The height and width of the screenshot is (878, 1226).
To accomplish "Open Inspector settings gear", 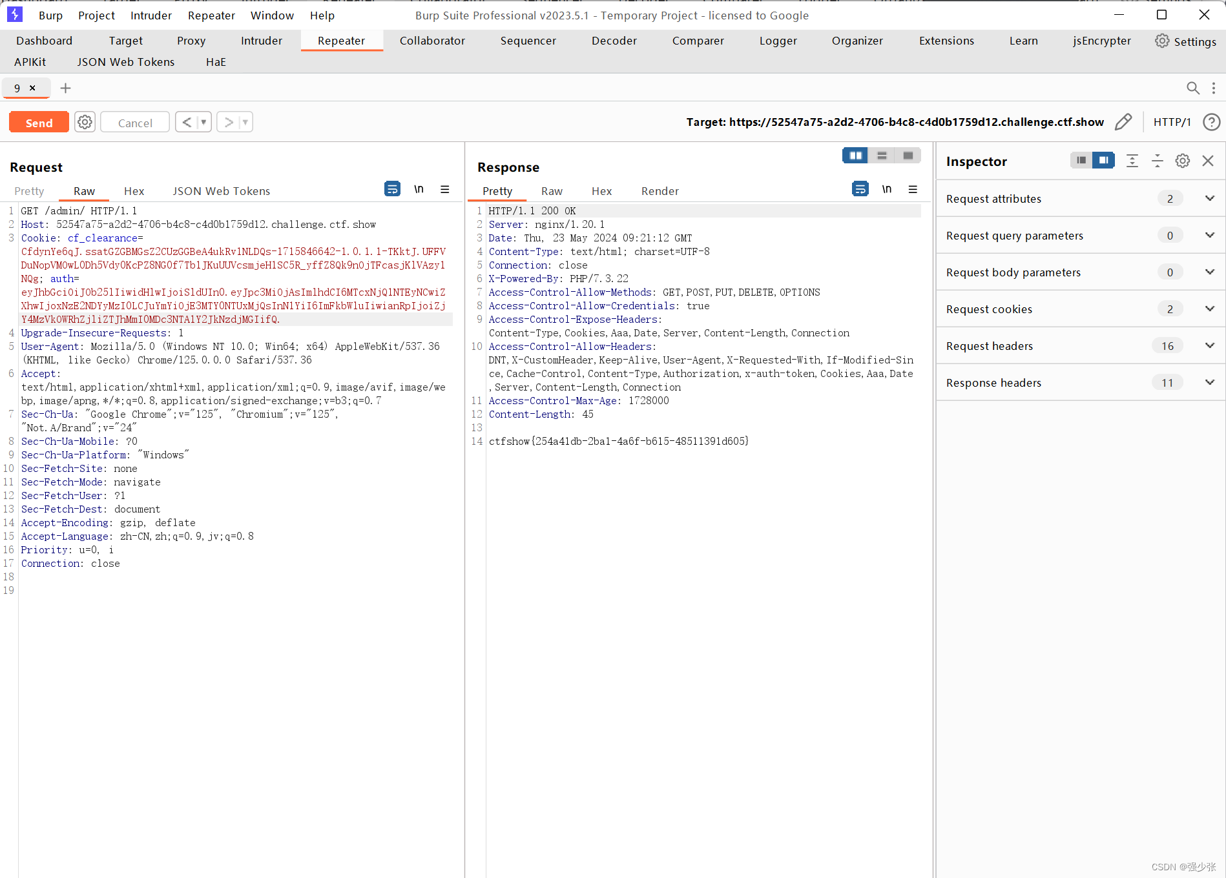I will point(1182,161).
